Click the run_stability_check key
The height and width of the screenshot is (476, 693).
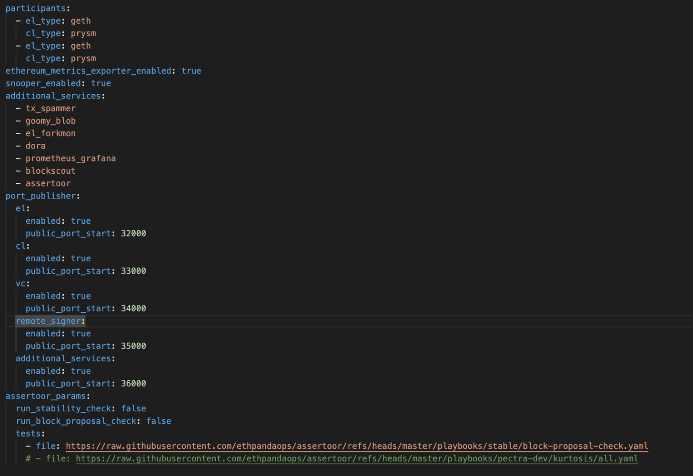63,408
